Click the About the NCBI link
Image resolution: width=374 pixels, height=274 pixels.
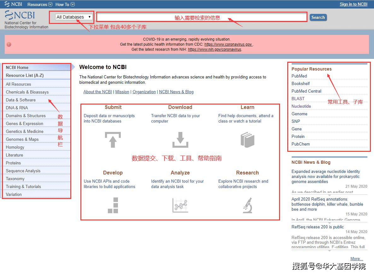pyautogui.click(x=97, y=92)
